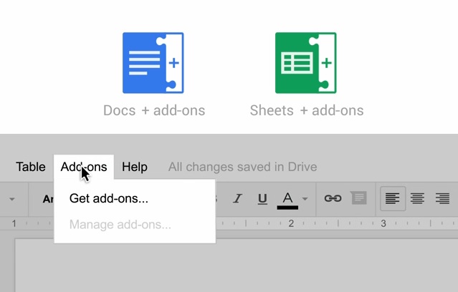Toggle italic formatting
The height and width of the screenshot is (292, 458).
click(237, 198)
